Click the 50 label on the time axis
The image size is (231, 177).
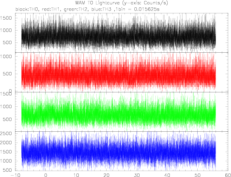[x=198, y=175]
